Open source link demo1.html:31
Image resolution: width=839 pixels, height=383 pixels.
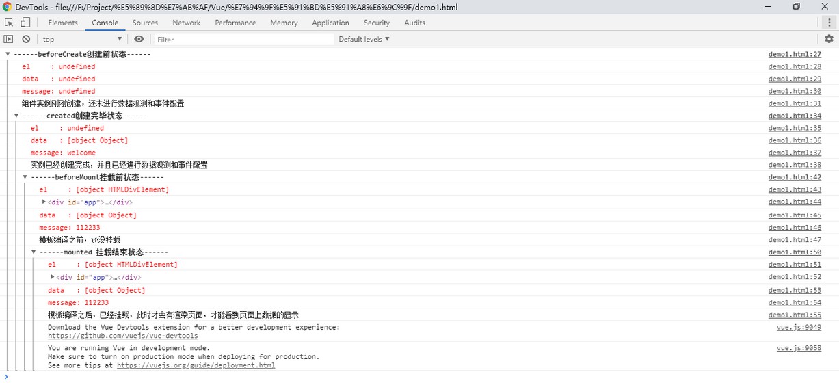(795, 103)
